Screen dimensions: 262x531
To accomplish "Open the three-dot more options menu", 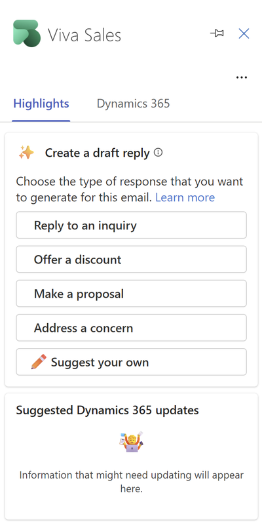I will pyautogui.click(x=241, y=77).
